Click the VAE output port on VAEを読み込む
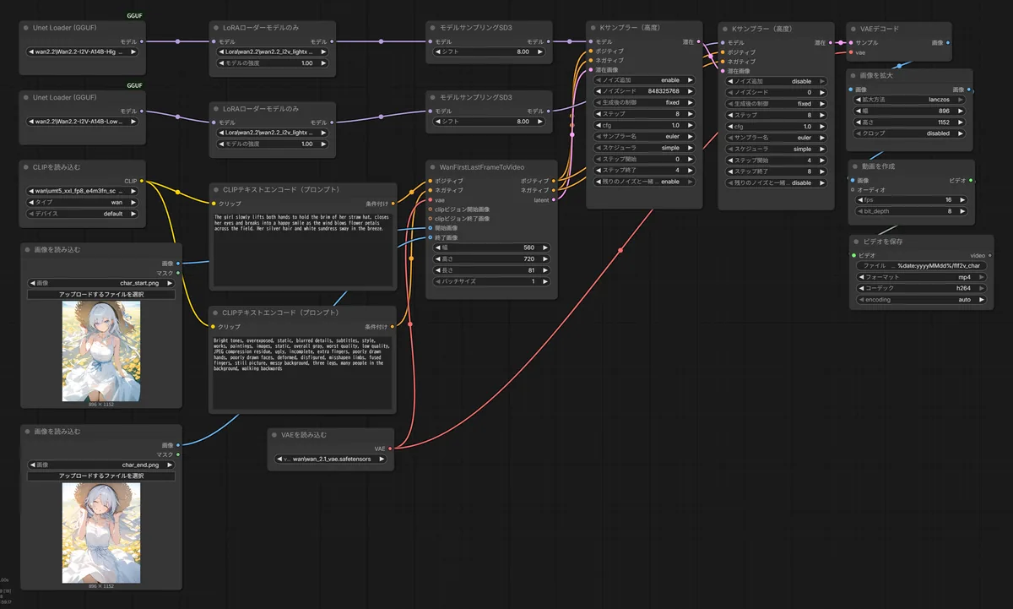 pyautogui.click(x=390, y=449)
